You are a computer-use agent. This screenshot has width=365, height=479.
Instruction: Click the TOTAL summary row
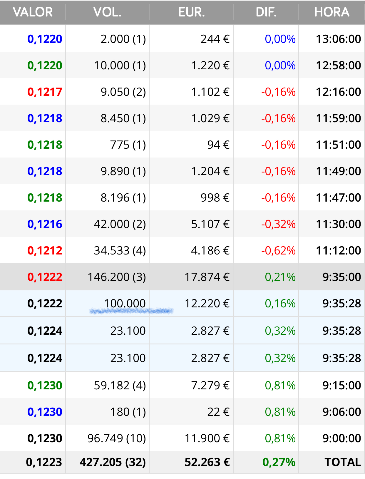pos(182,462)
